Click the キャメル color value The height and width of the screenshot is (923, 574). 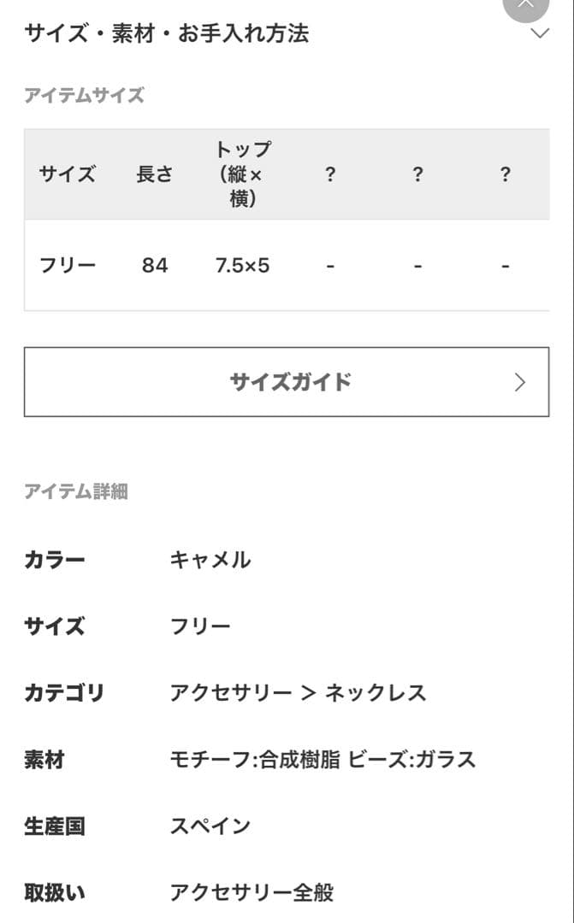pos(212,560)
